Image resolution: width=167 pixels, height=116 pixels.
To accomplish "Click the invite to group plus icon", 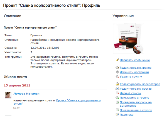I will click(x=117, y=98).
